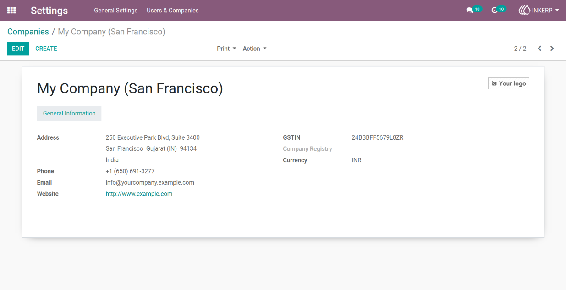Click the Your logo image placeholder
This screenshot has width=566, height=290.
(509, 83)
